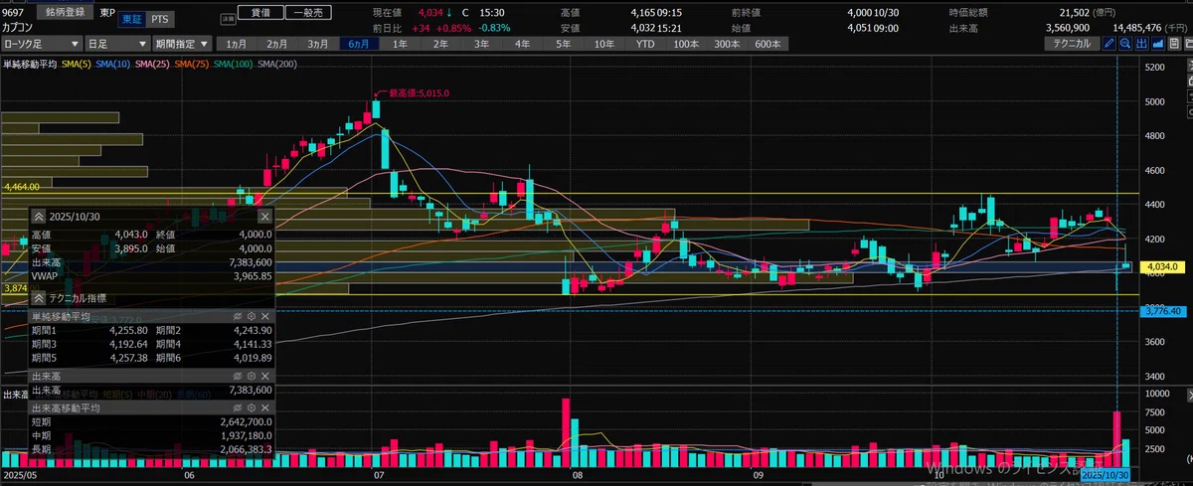1193x486 pixels.
Task: Open settings gear for 出来高移動平均
Action: click(x=252, y=408)
